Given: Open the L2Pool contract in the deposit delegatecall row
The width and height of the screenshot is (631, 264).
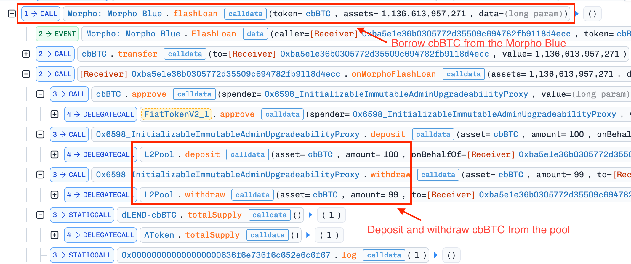Looking at the screenshot, I should (159, 154).
